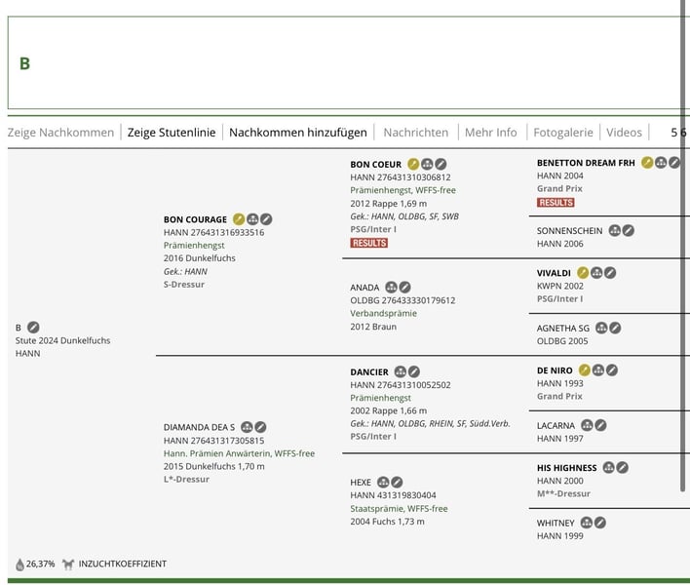
Task: Open the HIS HIGHNESS horse link
Action: click(567, 467)
